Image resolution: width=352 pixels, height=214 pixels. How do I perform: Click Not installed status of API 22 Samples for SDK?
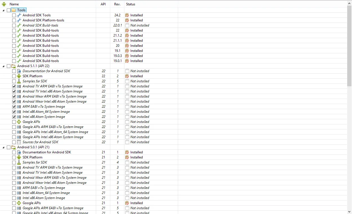tap(140, 81)
